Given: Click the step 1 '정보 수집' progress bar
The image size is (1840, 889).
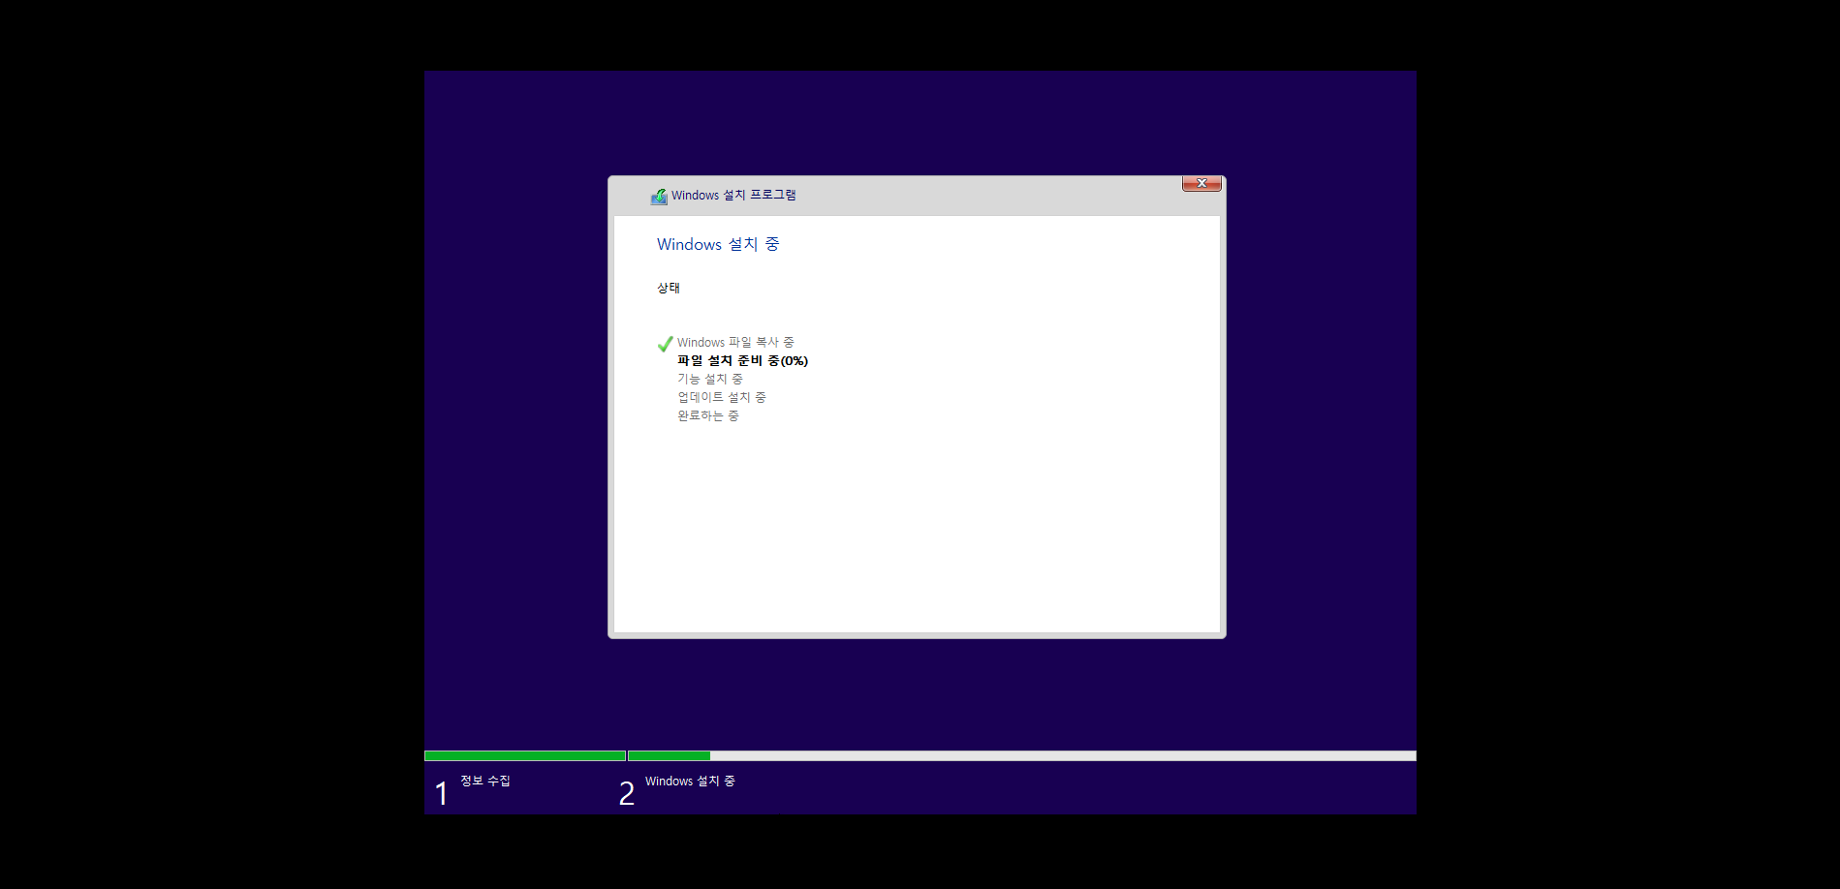Looking at the screenshot, I should click(x=525, y=756).
